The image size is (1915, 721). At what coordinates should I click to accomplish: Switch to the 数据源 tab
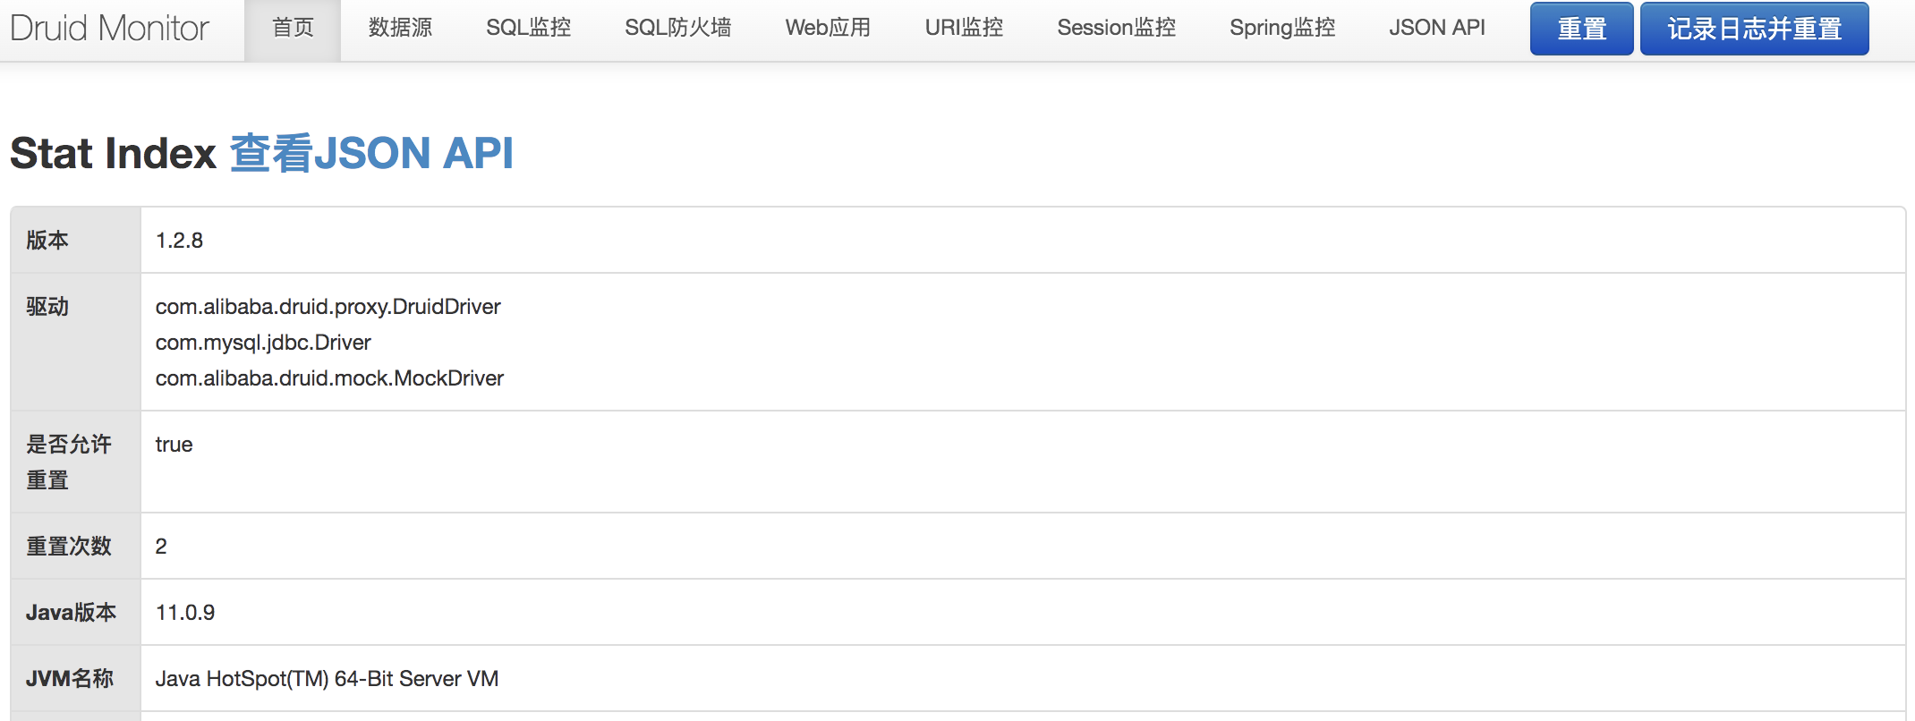[400, 29]
